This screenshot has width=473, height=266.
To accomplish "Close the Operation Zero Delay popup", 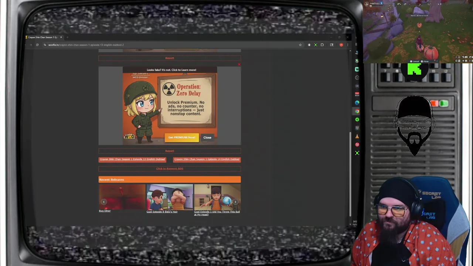I will (x=207, y=137).
